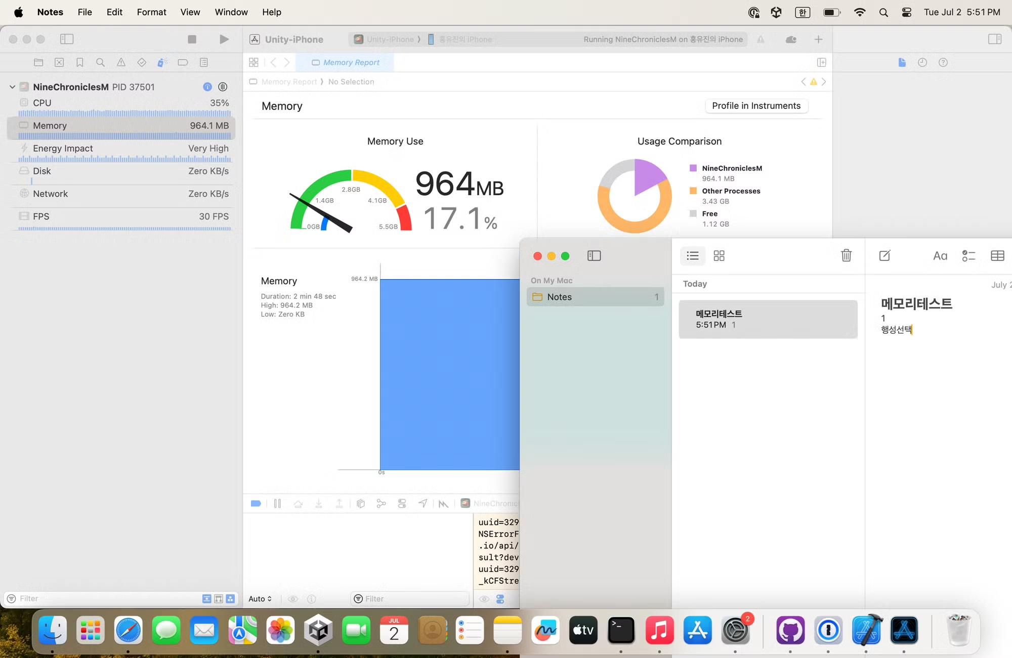This screenshot has height=658, width=1012.
Task: Click the previous navigation arrow
Action: click(x=272, y=62)
